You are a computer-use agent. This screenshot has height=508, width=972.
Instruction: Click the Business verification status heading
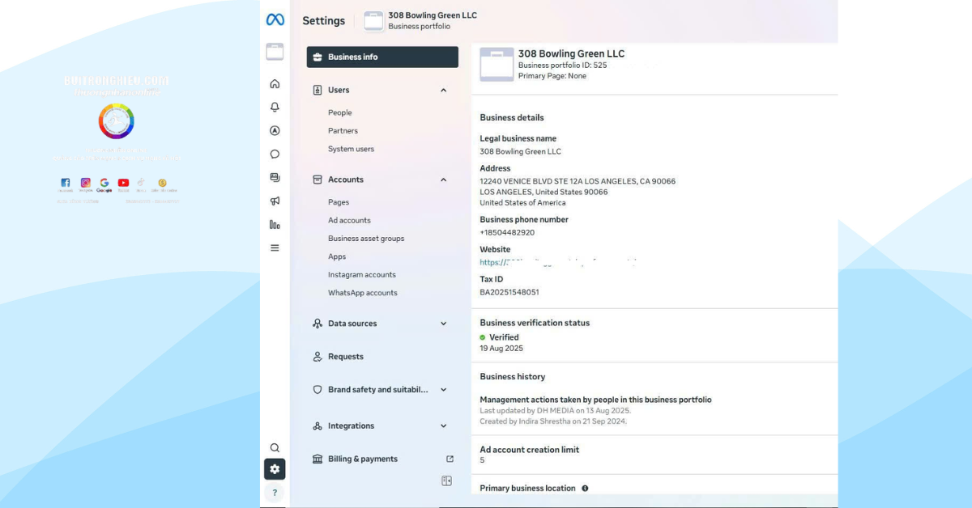pyautogui.click(x=535, y=323)
